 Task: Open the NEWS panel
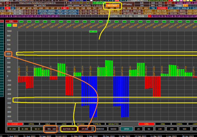[x=183, y=11]
